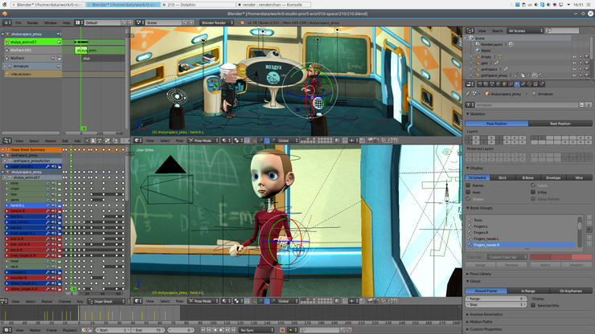Select Pose Position button
The width and height of the screenshot is (595, 334).
[x=497, y=124]
